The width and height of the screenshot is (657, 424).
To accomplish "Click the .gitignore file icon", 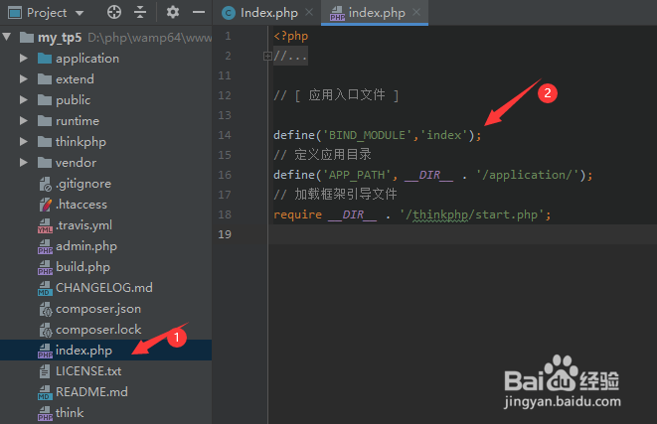I will (45, 184).
